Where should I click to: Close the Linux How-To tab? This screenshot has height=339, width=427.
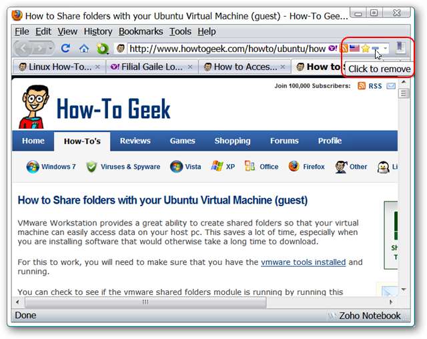(x=97, y=67)
